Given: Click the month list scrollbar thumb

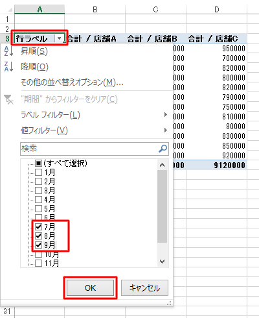Looking at the screenshot, I should pos(162,206).
